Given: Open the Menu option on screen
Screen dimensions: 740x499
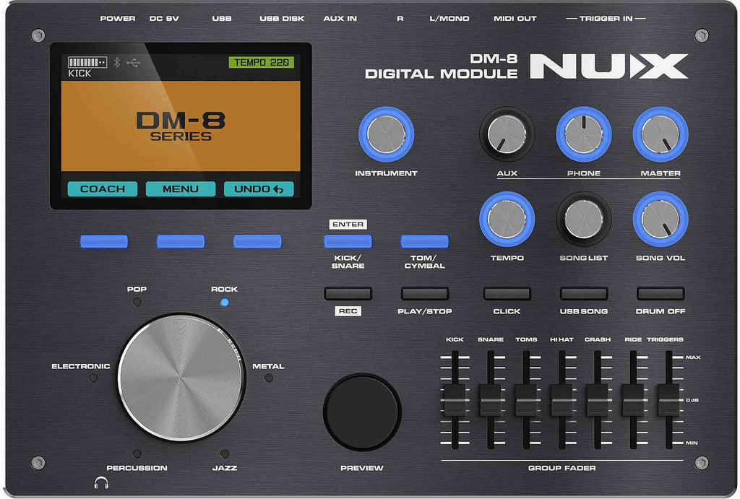Looking at the screenshot, I should tap(181, 189).
